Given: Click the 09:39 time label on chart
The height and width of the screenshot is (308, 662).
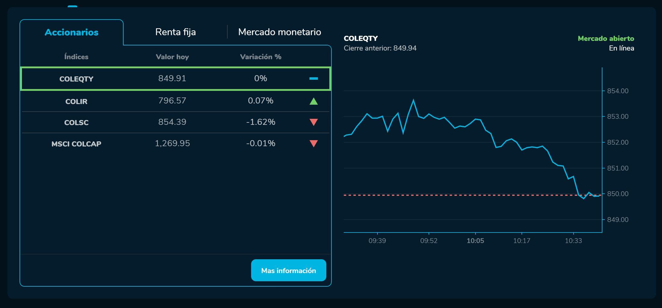Looking at the screenshot, I should [x=377, y=241].
